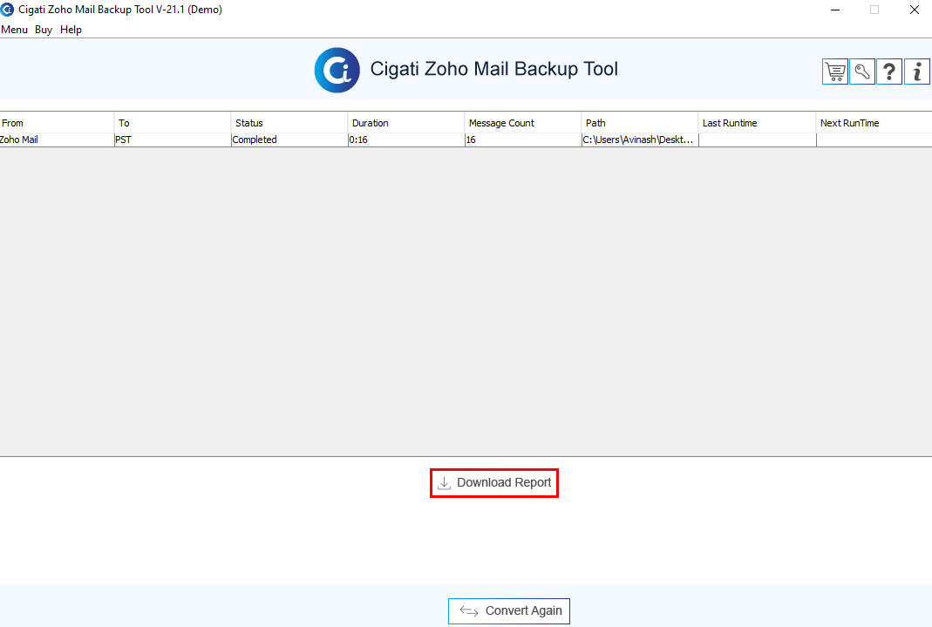Open the Buy menu

pos(44,30)
